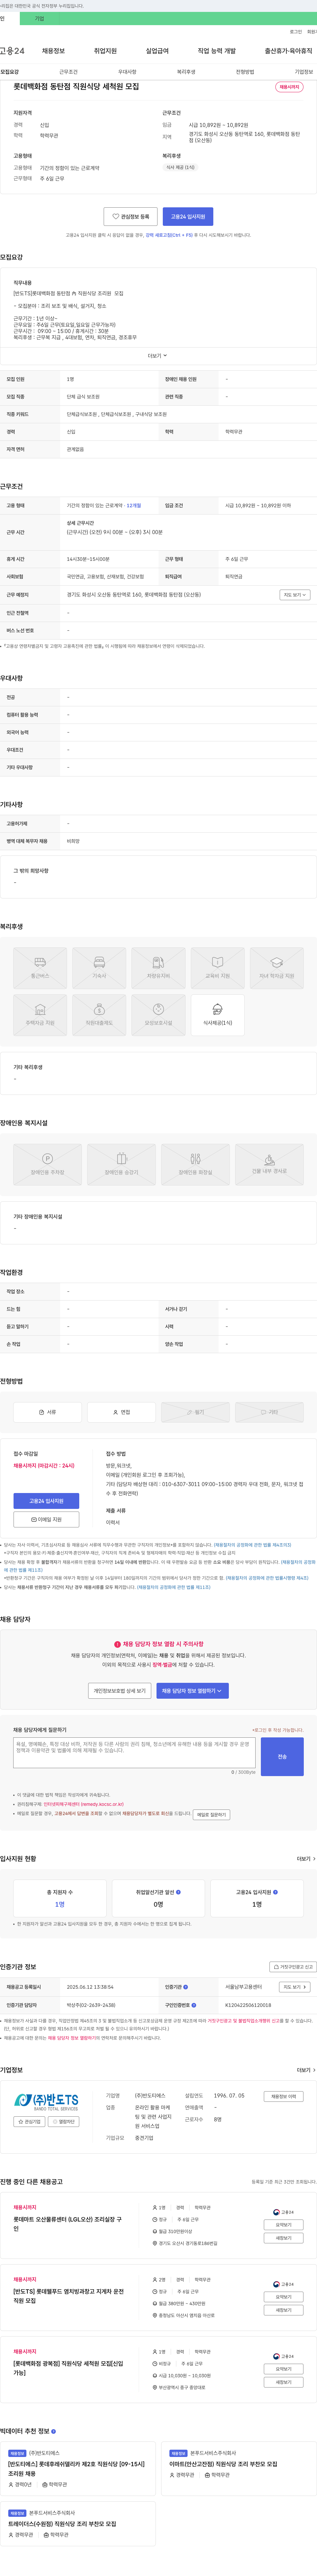Click the 차량유지비 welfare icon
The image size is (317, 2576).
click(x=158, y=968)
